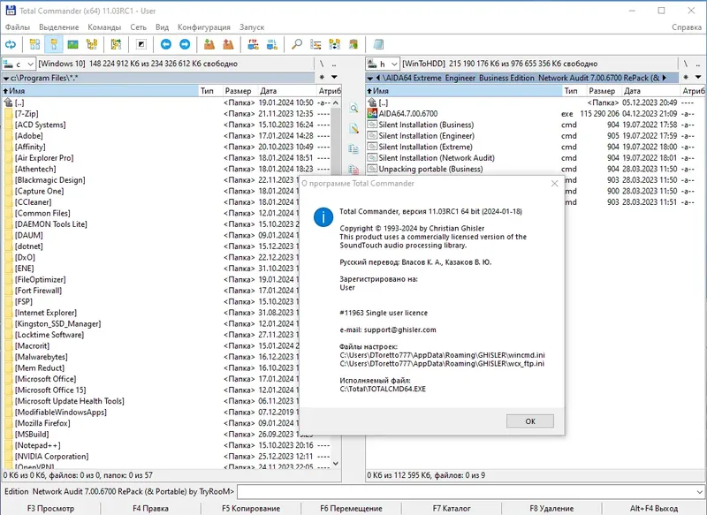Open the Справка menu

click(687, 27)
